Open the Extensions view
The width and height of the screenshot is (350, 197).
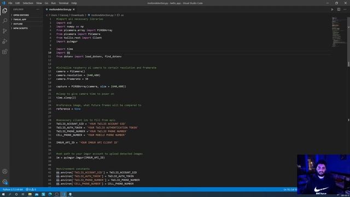pyautogui.click(x=5, y=51)
